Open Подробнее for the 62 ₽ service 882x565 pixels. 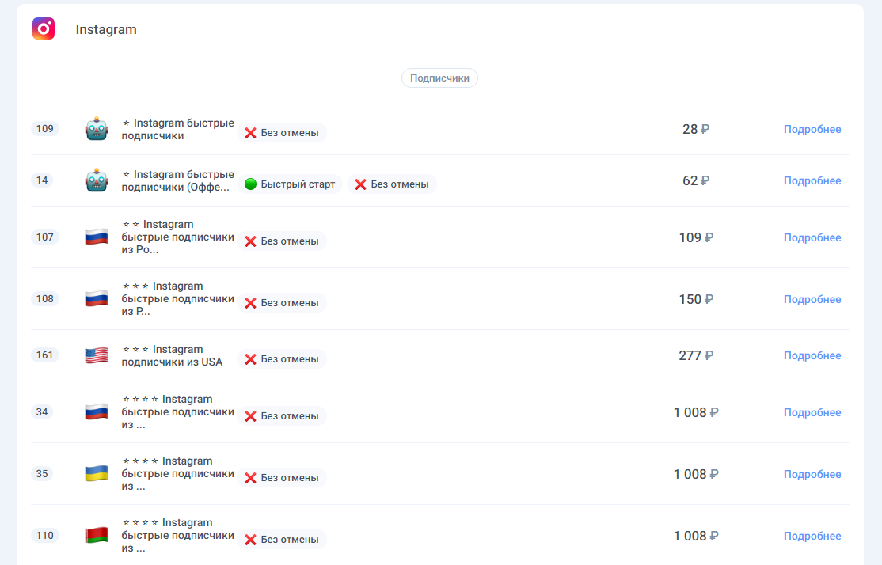coord(812,180)
